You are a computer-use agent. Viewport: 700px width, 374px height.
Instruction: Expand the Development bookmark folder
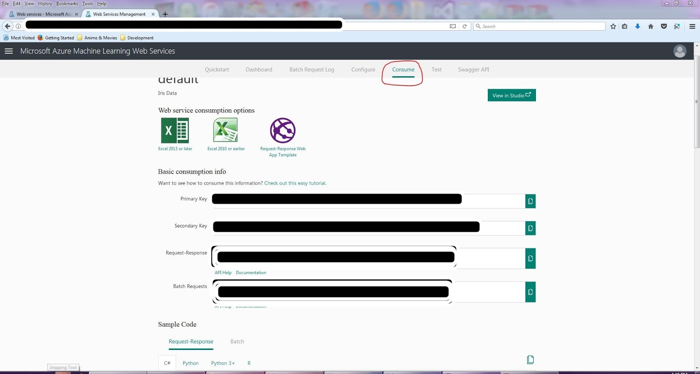(137, 38)
